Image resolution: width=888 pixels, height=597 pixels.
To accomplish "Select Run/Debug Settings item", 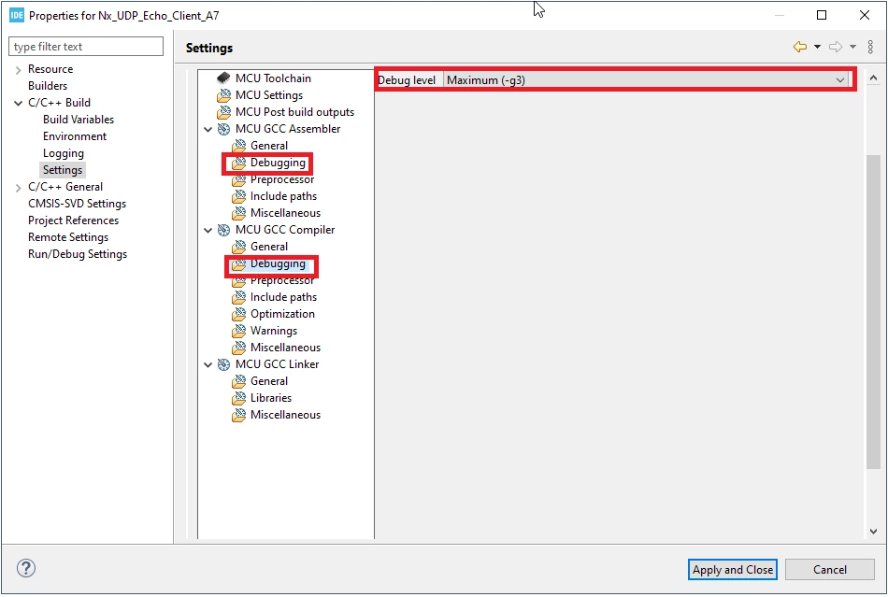I will [x=78, y=254].
